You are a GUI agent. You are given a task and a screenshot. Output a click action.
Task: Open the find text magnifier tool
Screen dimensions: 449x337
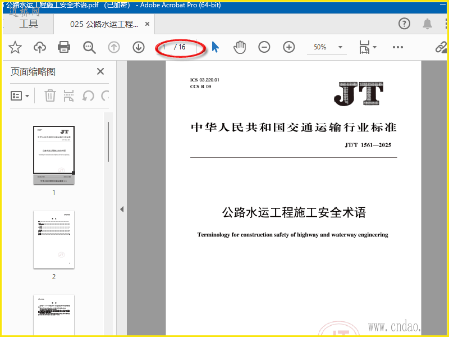[x=89, y=47]
